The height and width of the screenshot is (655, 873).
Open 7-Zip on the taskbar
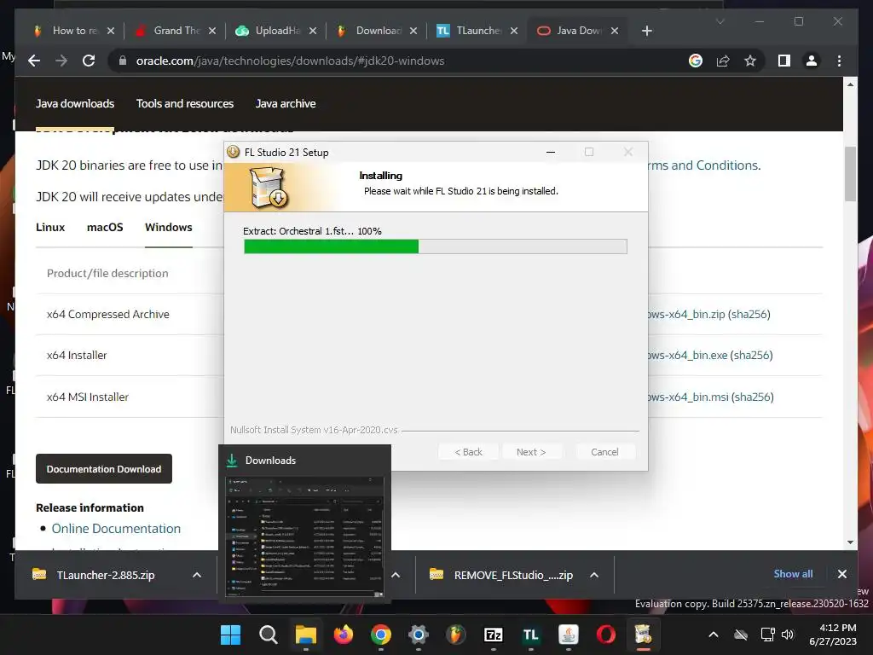[x=494, y=635]
